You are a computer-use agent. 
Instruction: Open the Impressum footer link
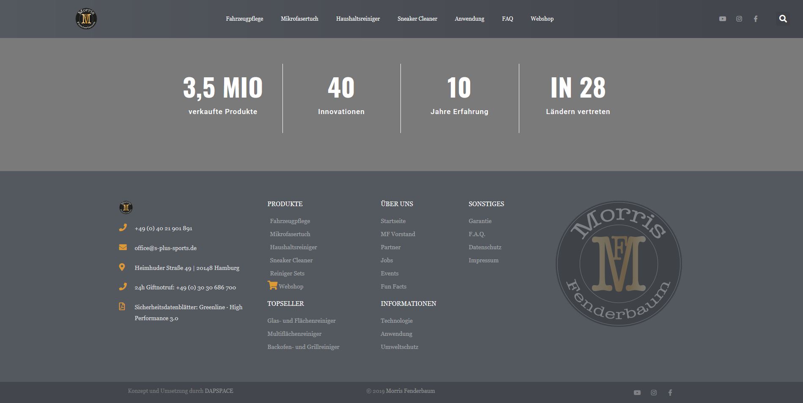point(483,260)
